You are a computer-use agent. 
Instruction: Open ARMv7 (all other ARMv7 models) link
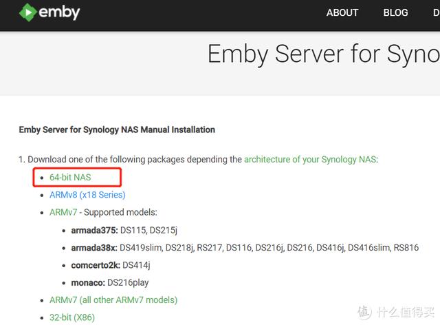(x=113, y=300)
